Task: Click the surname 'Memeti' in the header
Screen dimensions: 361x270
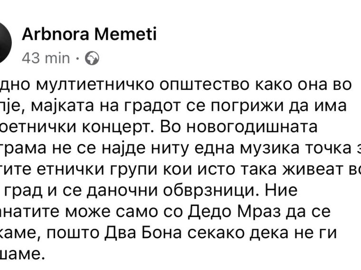Action: (126, 34)
